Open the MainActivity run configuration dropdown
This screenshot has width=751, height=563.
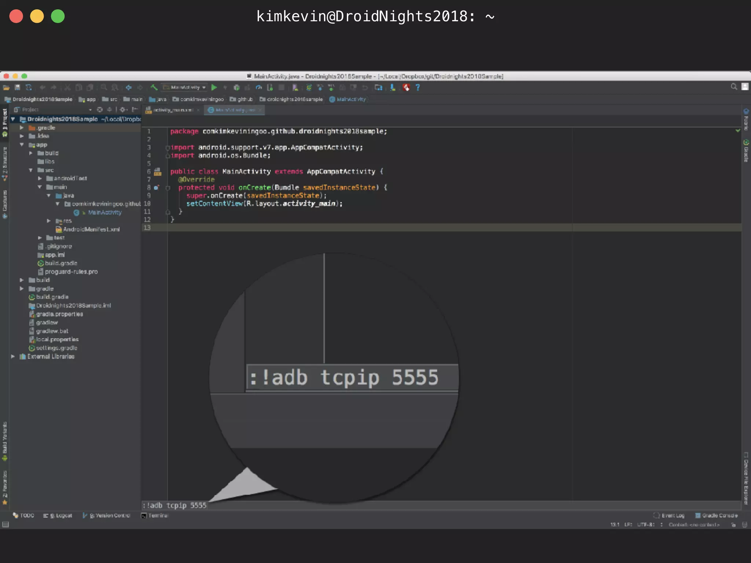click(186, 87)
